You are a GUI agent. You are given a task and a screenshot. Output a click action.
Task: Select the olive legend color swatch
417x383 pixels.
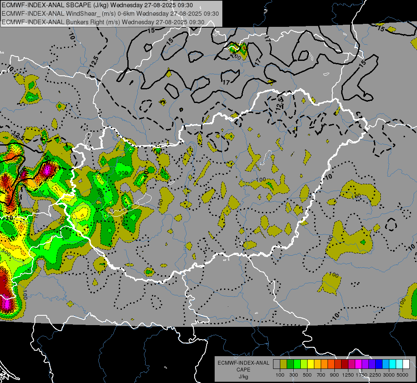tap(284, 364)
